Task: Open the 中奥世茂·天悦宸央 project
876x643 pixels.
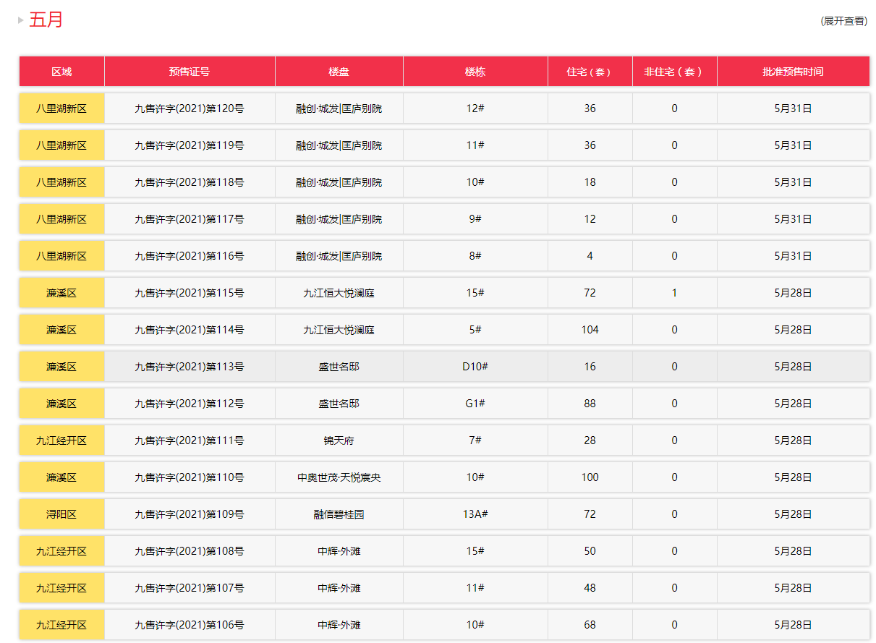Action: 339,477
